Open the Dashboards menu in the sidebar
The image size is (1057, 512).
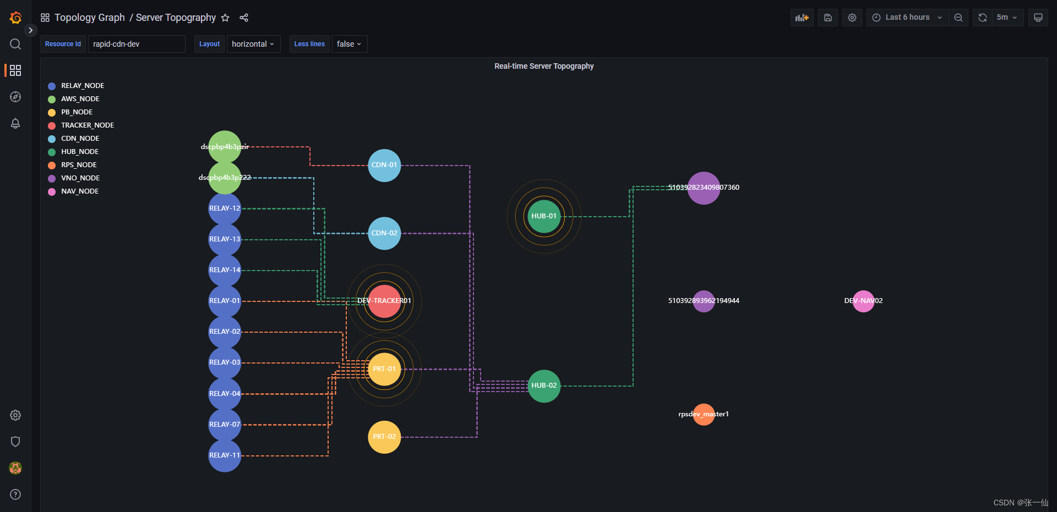(x=15, y=70)
